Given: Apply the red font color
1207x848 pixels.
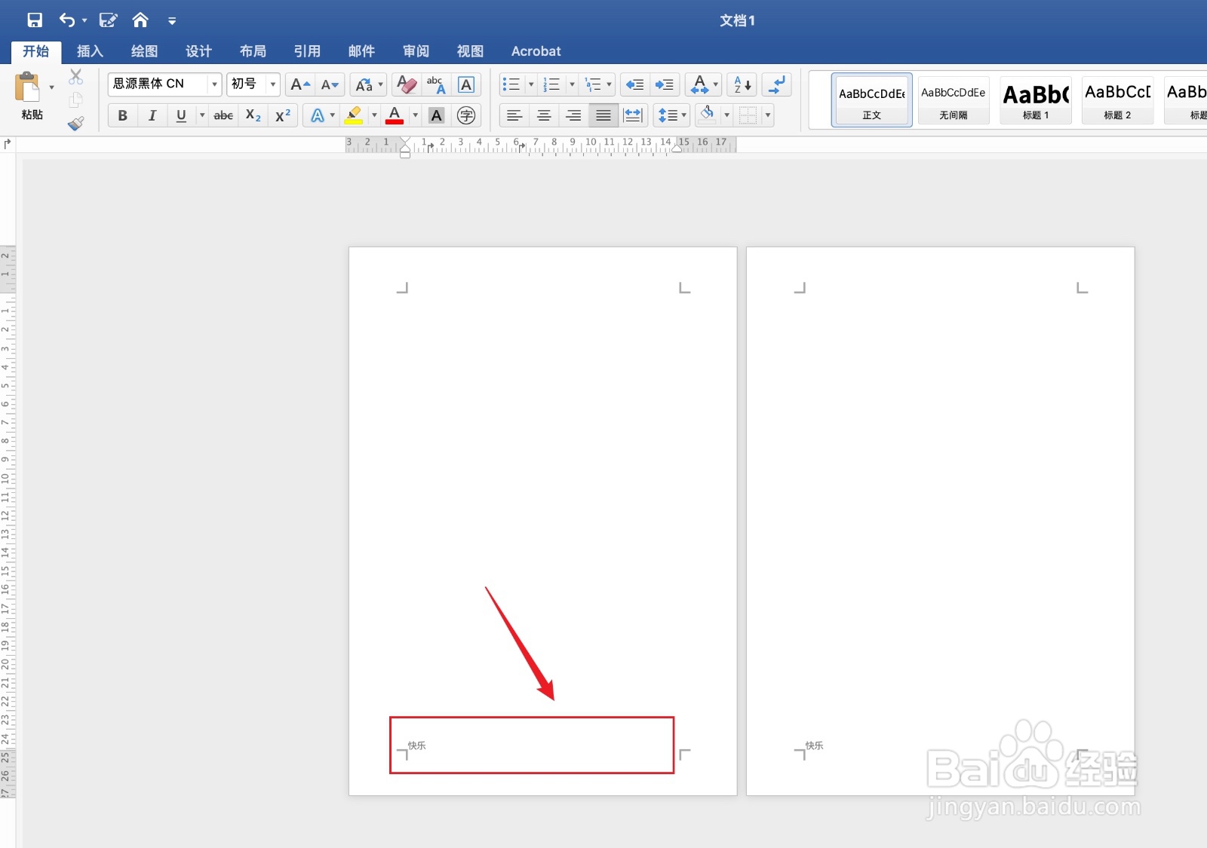Looking at the screenshot, I should [395, 115].
